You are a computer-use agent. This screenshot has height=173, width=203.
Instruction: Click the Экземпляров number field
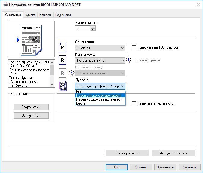[83, 28]
